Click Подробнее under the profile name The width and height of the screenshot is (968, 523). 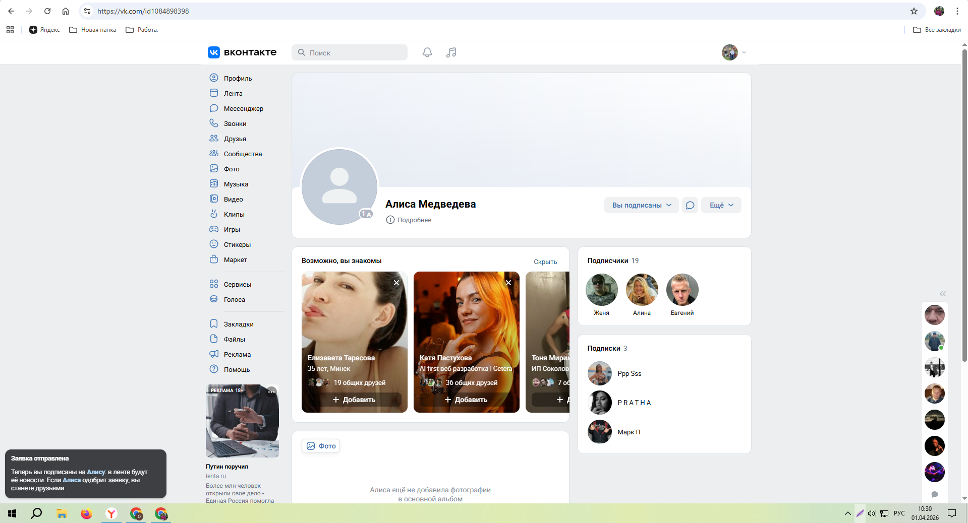[x=414, y=220]
